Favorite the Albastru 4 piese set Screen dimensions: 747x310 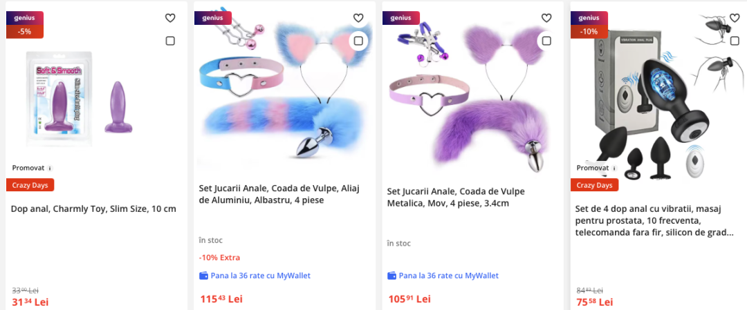coord(358,18)
